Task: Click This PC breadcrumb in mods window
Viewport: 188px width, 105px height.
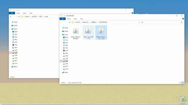Action: pyautogui.click(x=27, y=17)
